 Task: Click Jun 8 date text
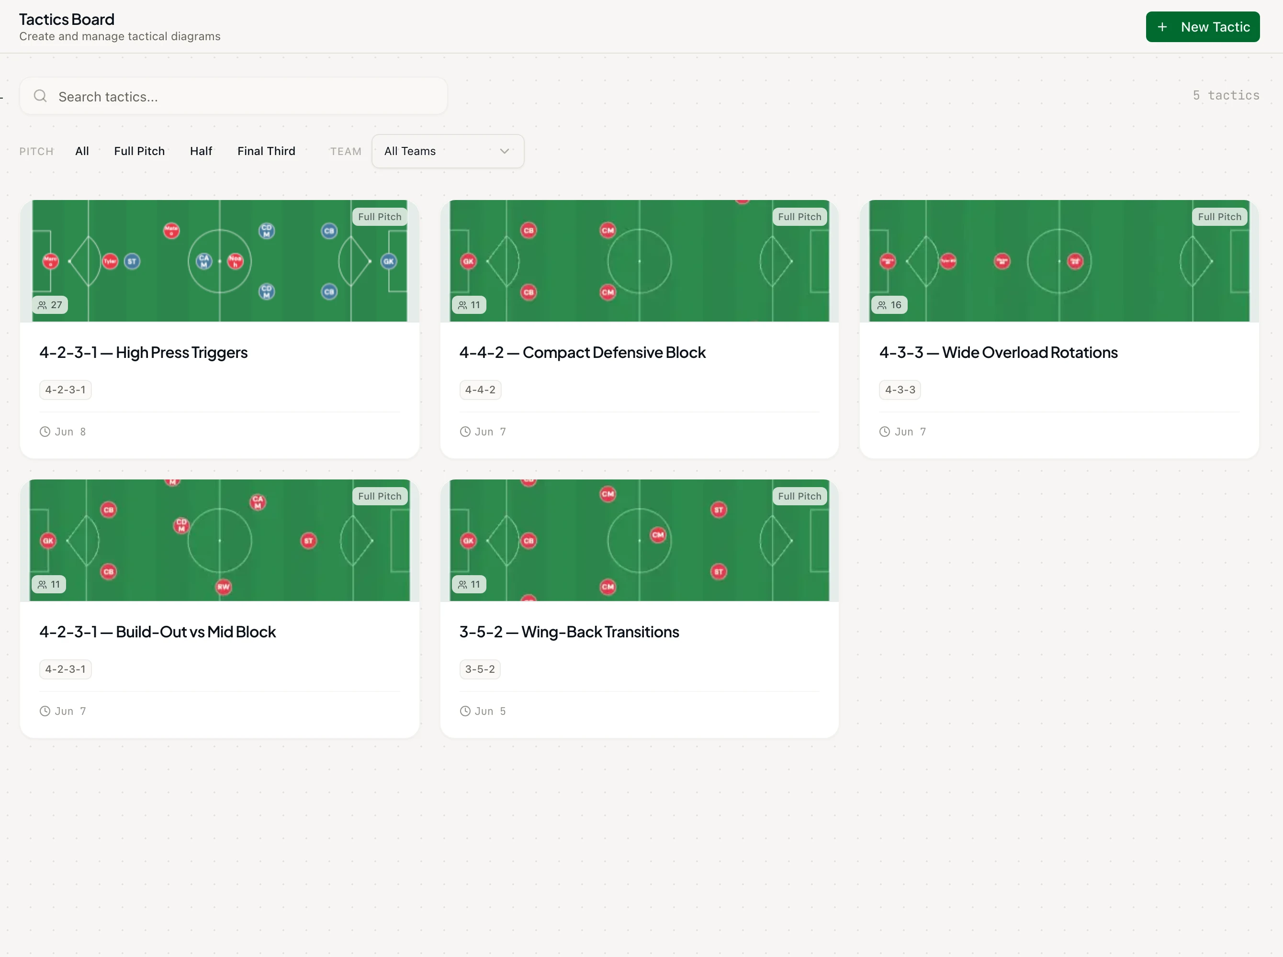[x=70, y=432]
